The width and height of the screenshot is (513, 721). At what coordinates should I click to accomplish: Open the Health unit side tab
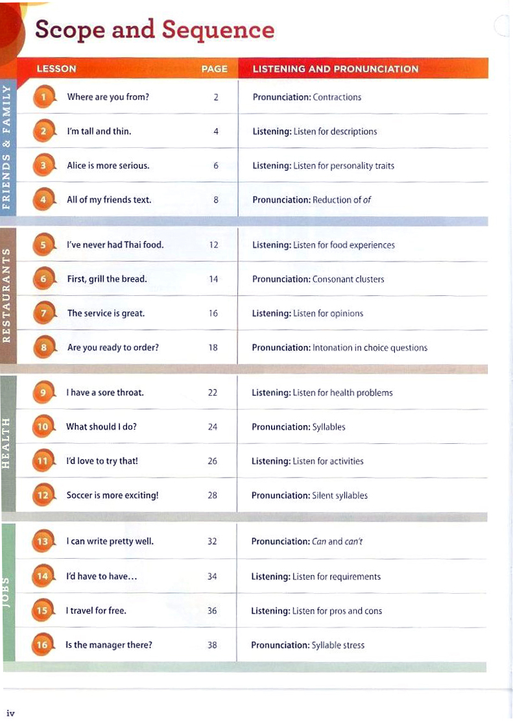7,443
